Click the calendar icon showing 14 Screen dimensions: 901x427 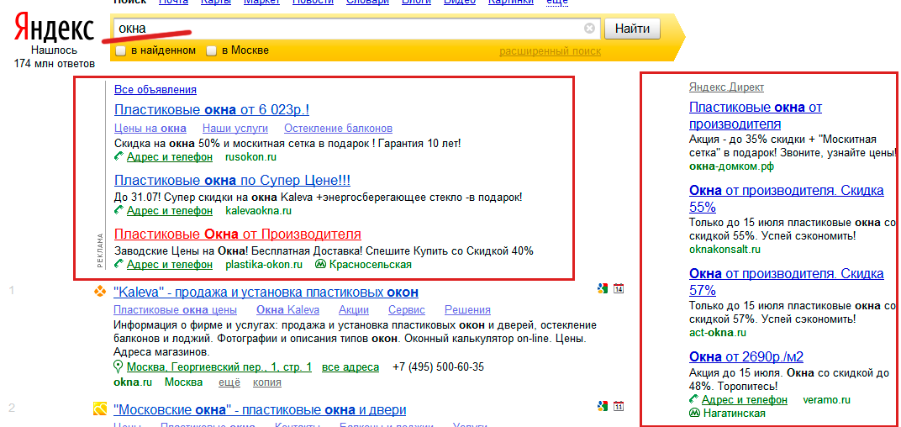pyautogui.click(x=619, y=288)
